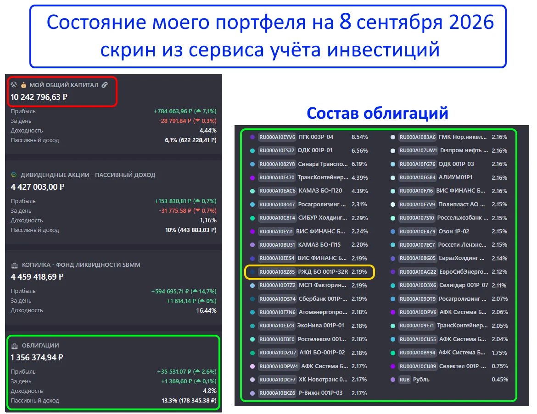Select bond ГМК Нор.никел...

pyautogui.click(x=463, y=137)
